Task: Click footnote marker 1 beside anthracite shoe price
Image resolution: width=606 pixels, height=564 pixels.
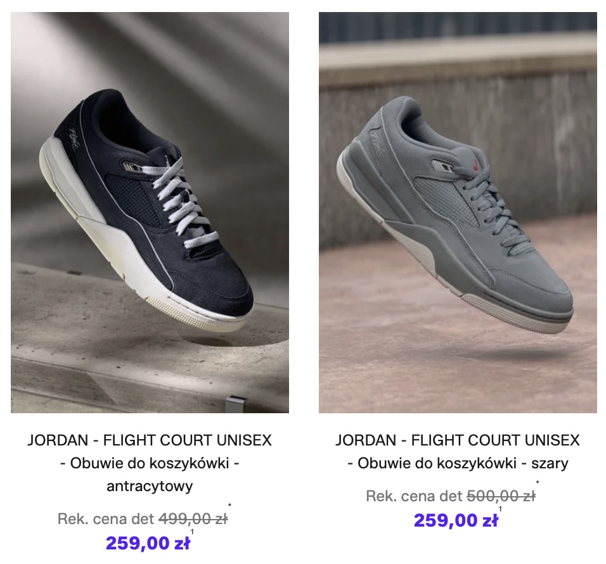Action: point(192,532)
